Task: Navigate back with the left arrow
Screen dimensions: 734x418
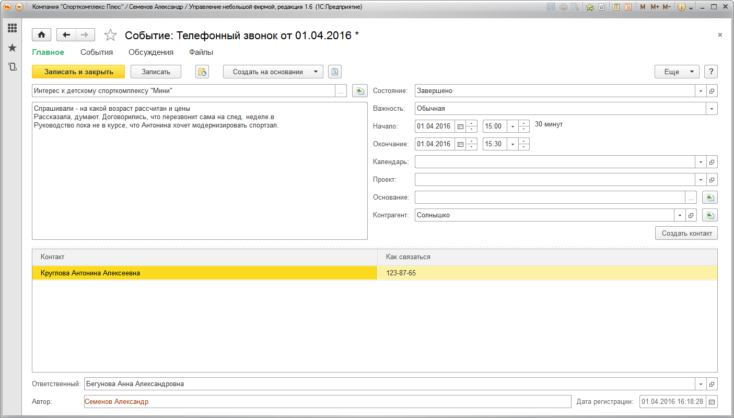Action: pos(66,35)
